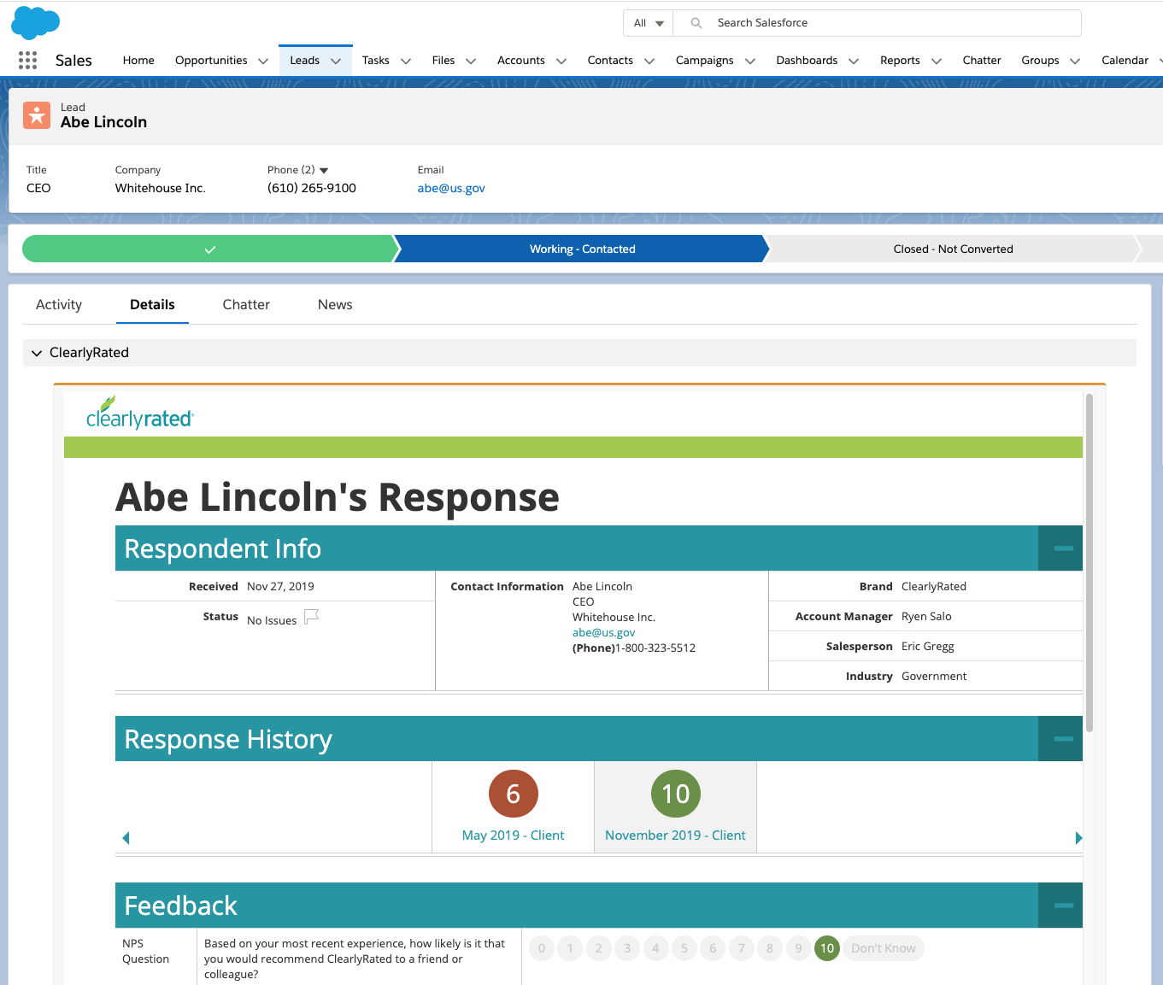This screenshot has width=1163, height=985.
Task: Show previous response history with left arrow
Action: (126, 838)
